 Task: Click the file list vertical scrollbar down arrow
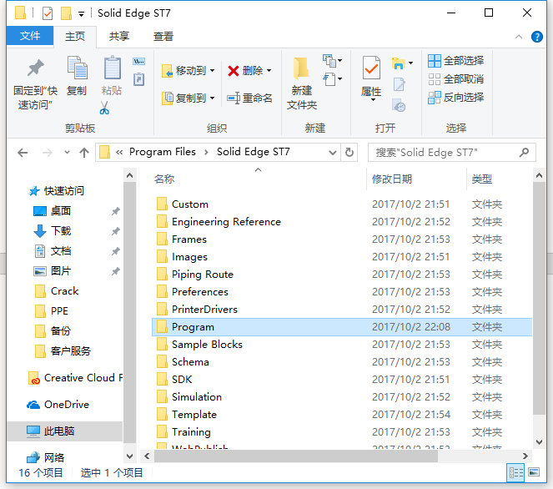(x=539, y=442)
